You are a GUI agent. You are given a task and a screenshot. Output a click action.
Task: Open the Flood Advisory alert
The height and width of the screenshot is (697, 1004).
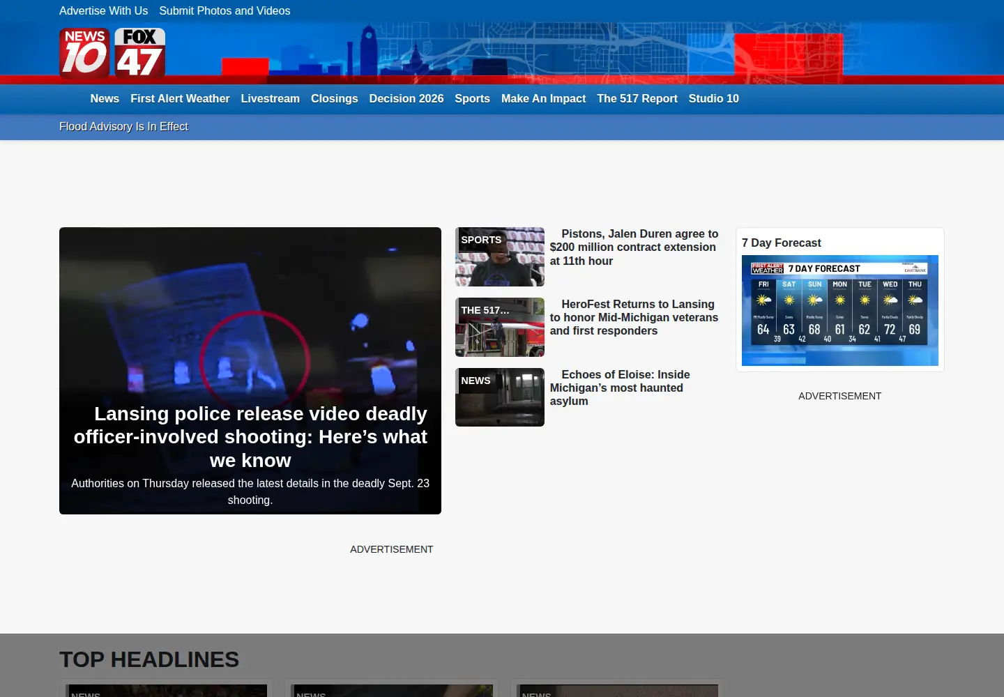point(123,127)
